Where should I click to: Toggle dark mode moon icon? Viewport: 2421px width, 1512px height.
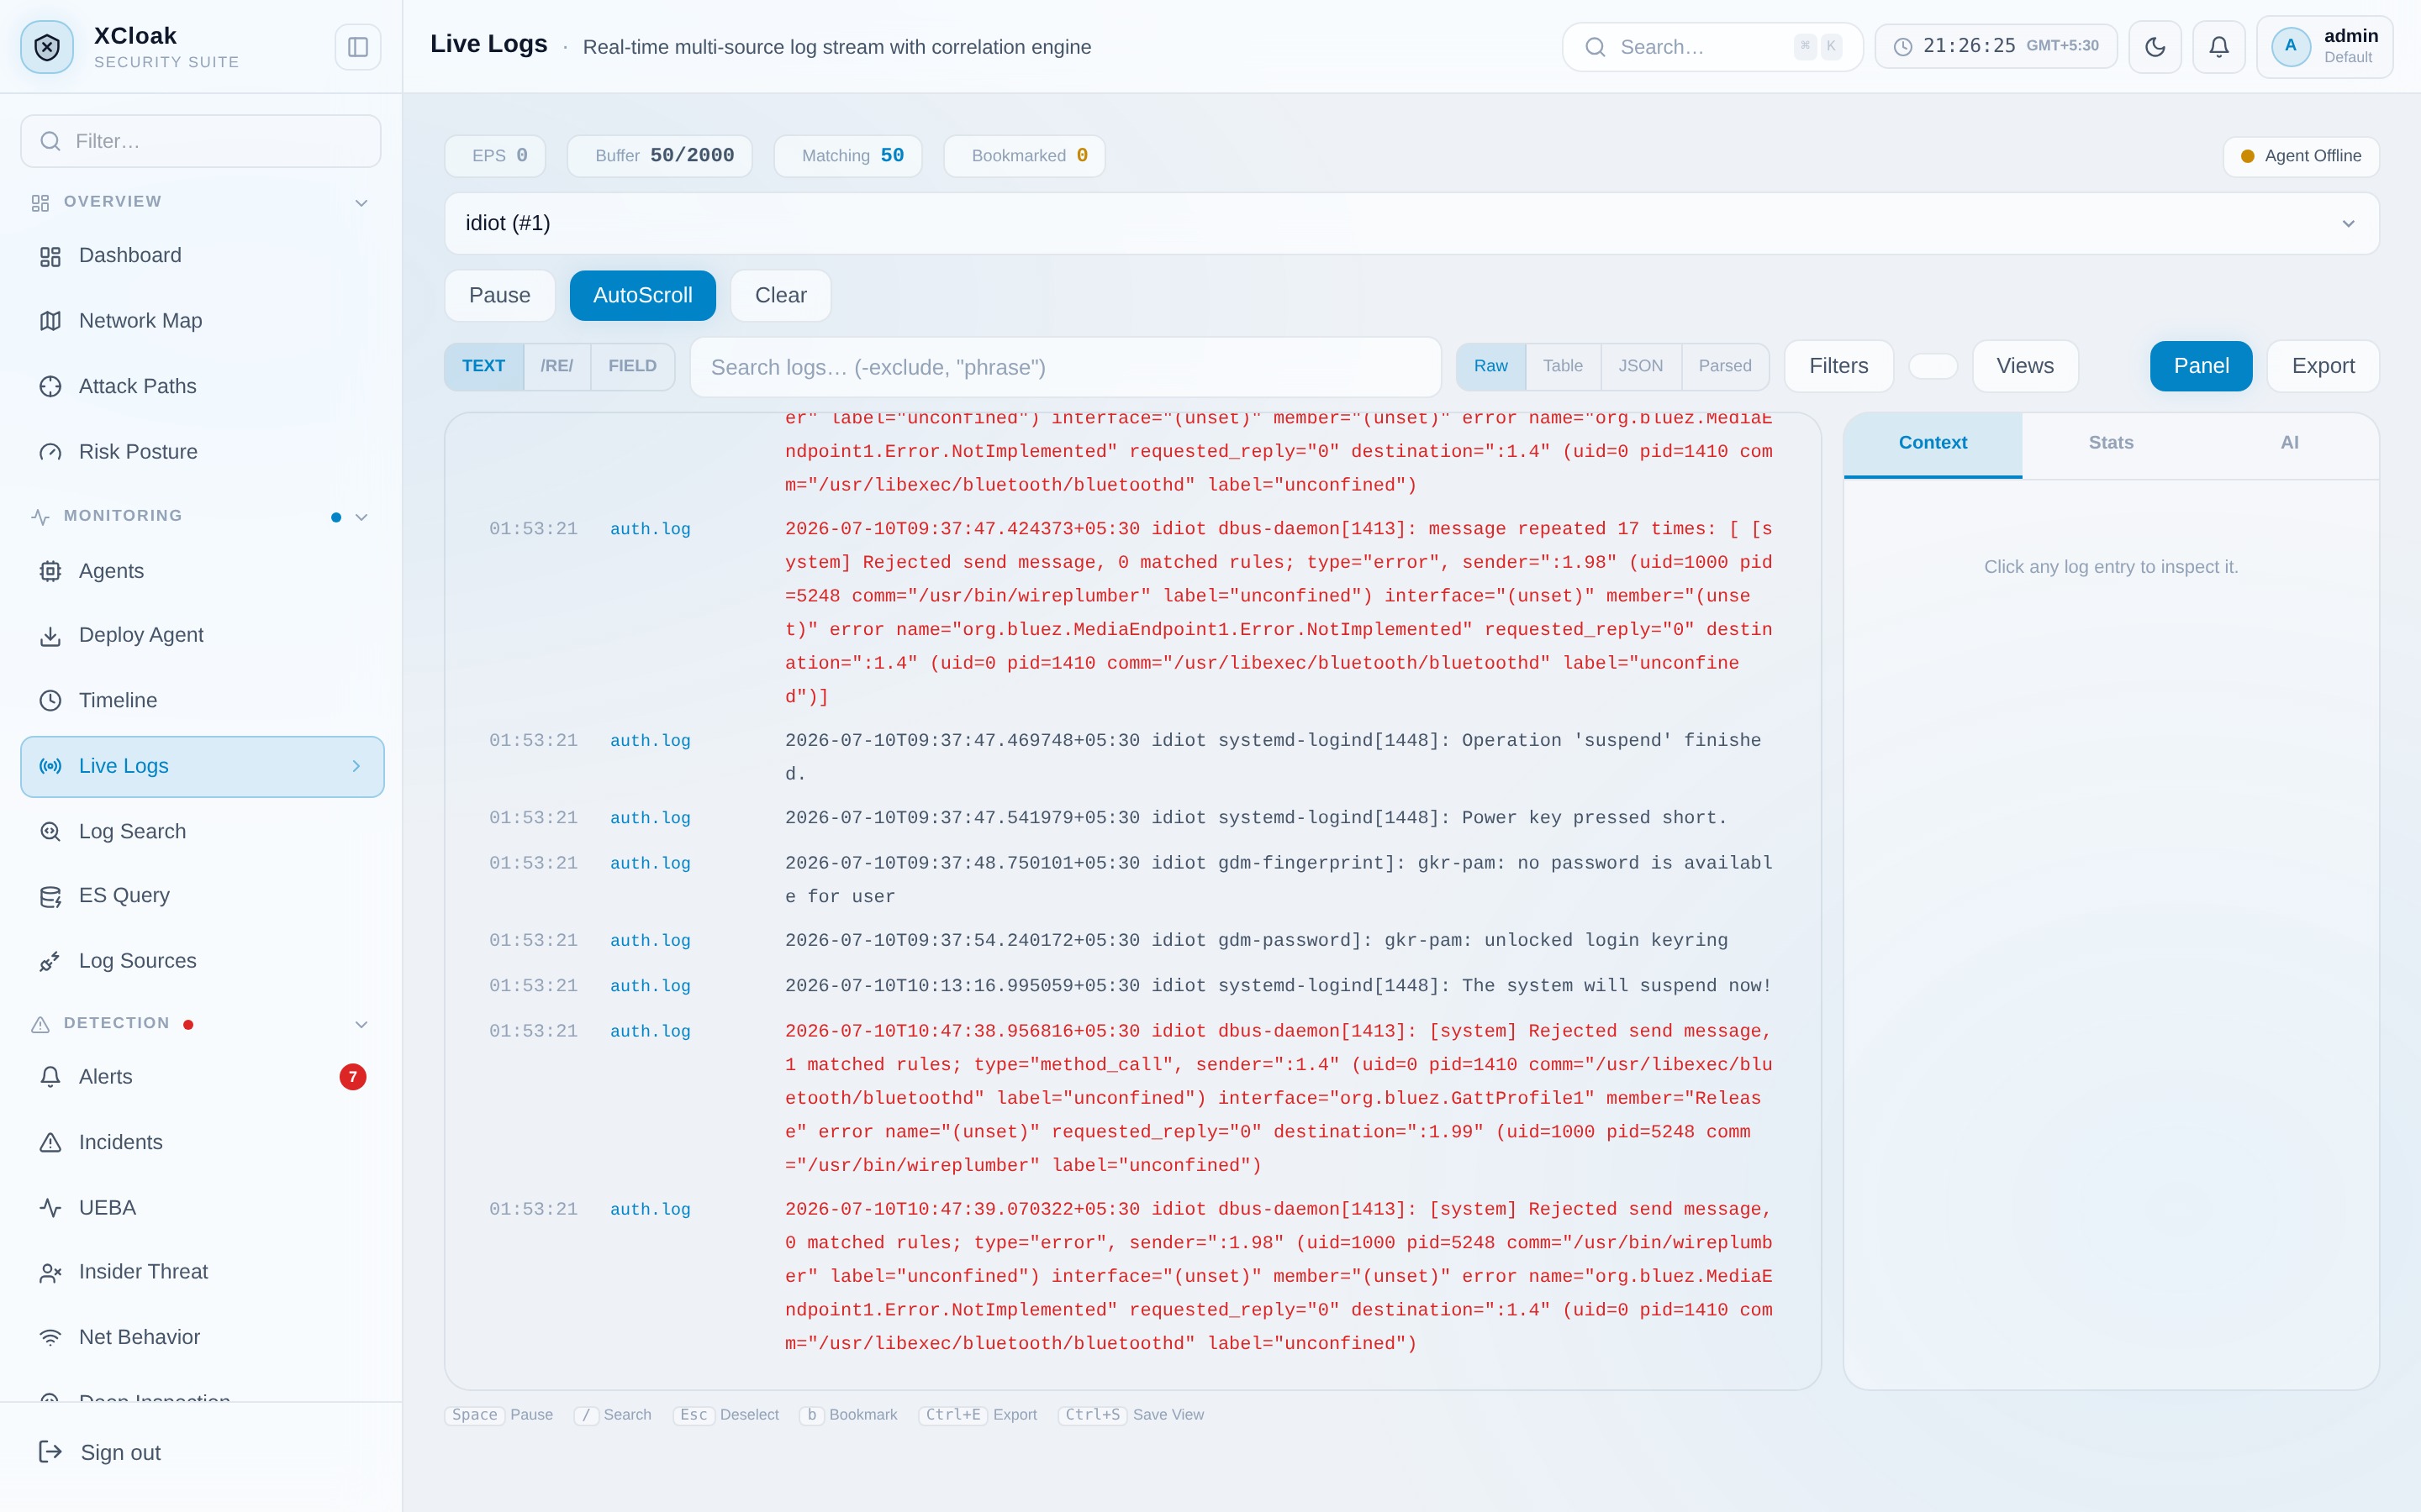click(x=2155, y=47)
